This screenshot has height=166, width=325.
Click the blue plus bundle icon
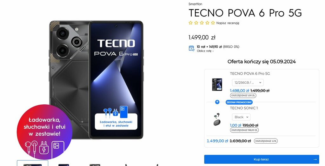coord(217,102)
